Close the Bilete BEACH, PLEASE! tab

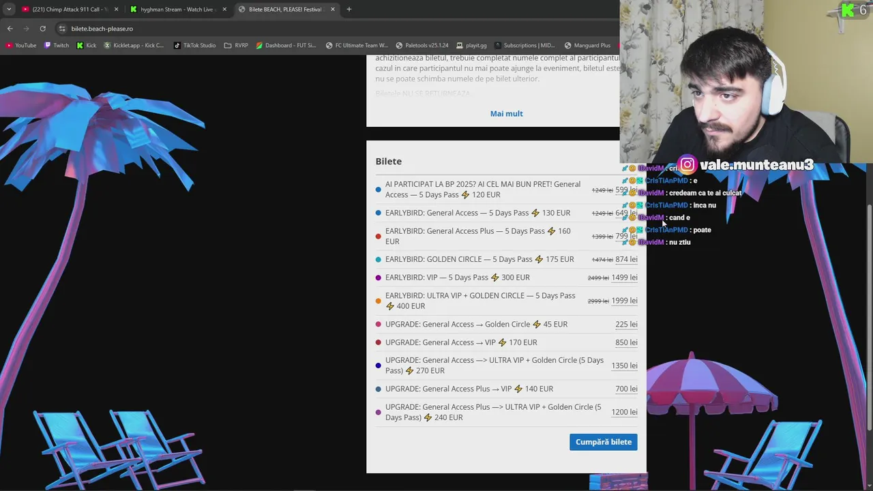pyautogui.click(x=333, y=10)
